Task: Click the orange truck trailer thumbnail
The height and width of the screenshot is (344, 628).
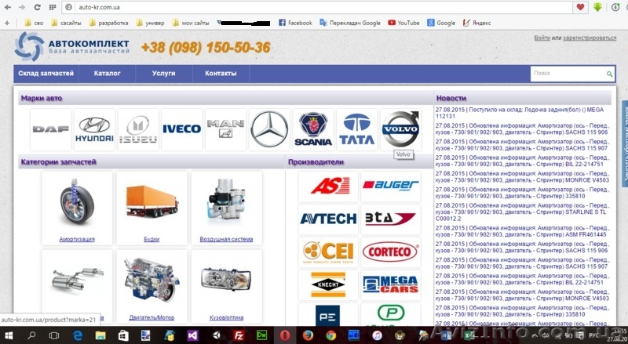Action: 152,202
